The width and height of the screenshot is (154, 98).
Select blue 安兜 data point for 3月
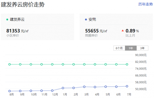click(84, 87)
